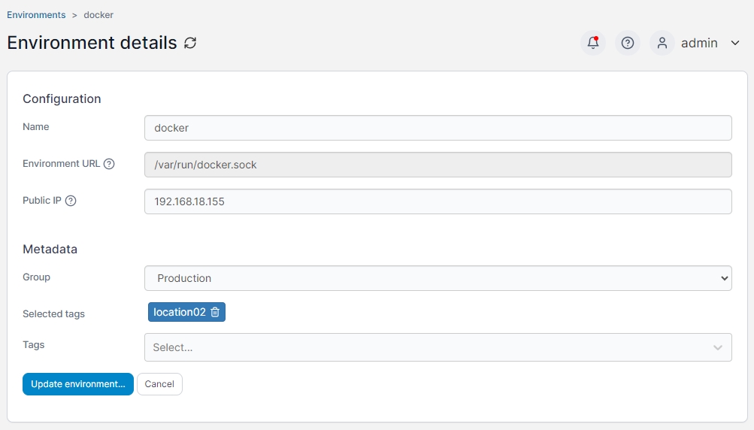Expand the admin user menu chevron

(735, 43)
